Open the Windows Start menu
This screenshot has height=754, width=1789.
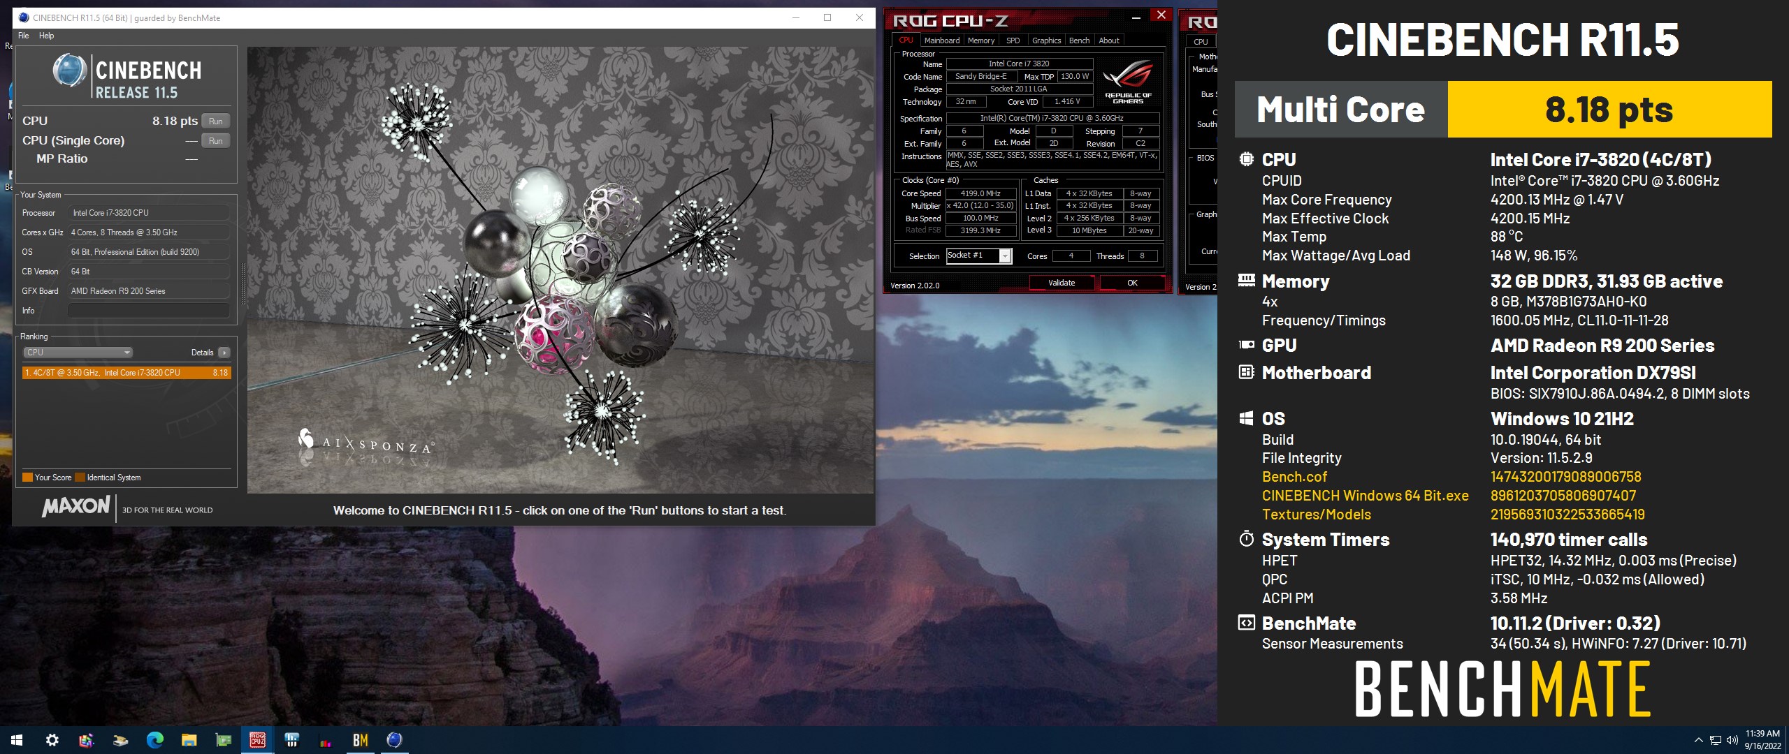pyautogui.click(x=17, y=740)
